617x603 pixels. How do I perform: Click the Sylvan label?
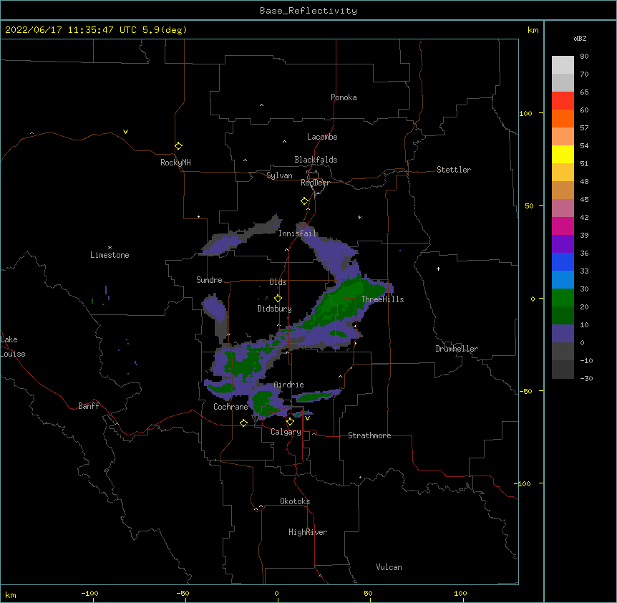click(x=279, y=175)
